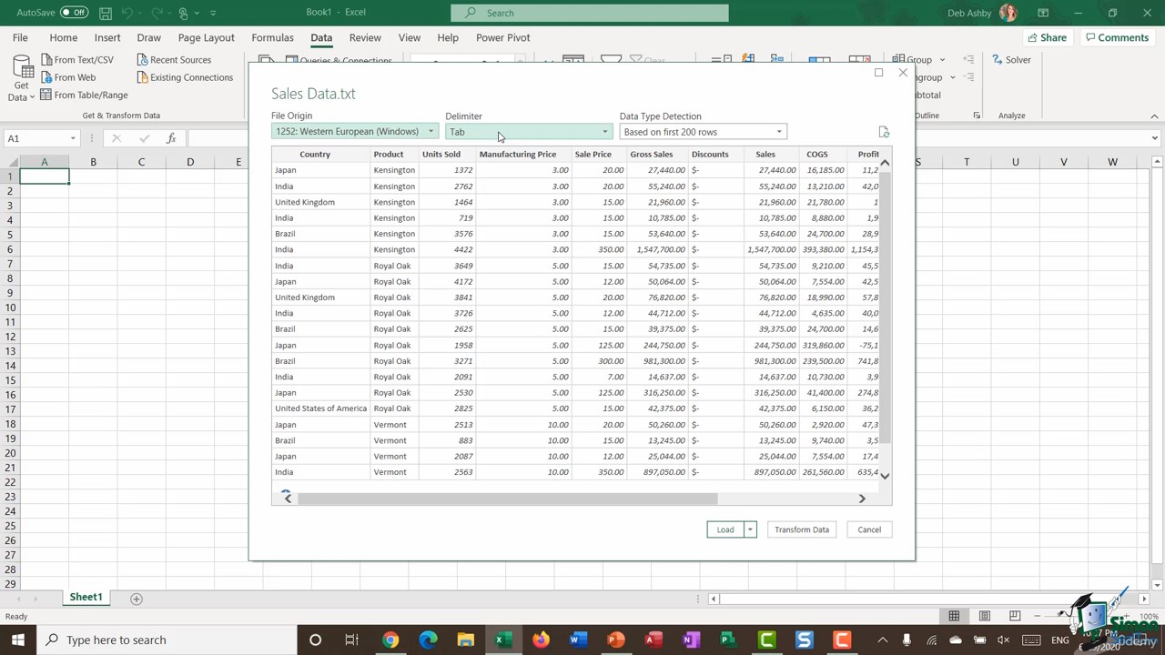Click the Search box in title bar

pyautogui.click(x=590, y=13)
